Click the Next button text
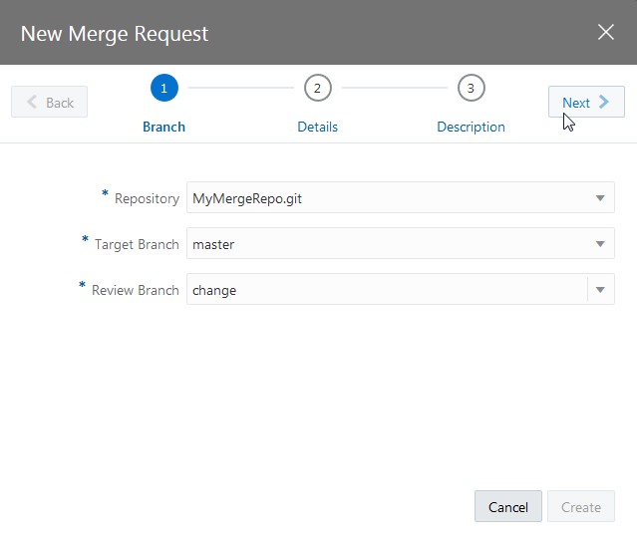This screenshot has width=637, height=546. 575,103
